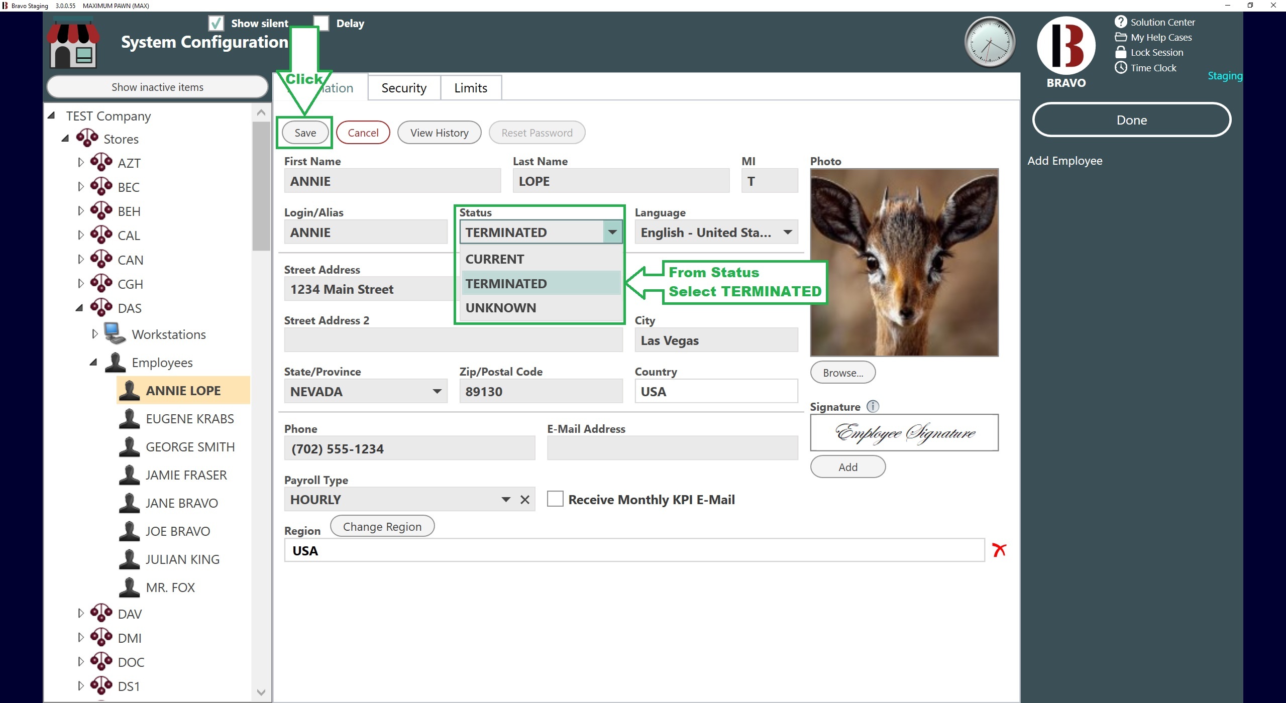1286x703 pixels.
Task: Expand the Workstations node
Action: pyautogui.click(x=94, y=333)
